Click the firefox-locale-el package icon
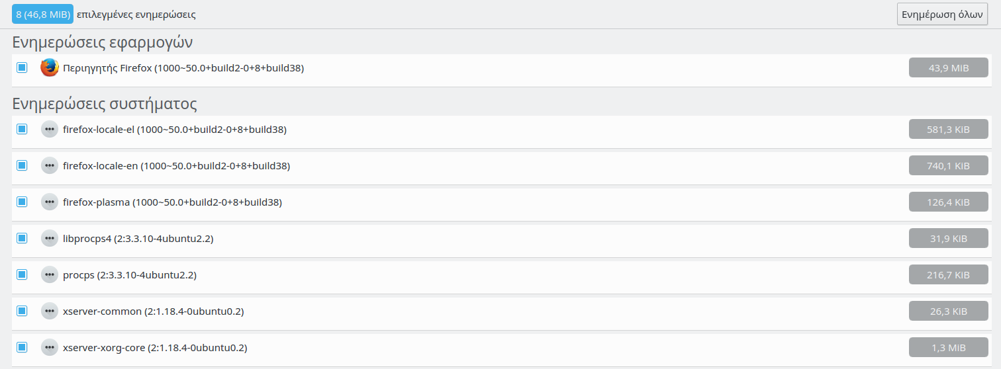This screenshot has width=1001, height=369. [x=50, y=130]
